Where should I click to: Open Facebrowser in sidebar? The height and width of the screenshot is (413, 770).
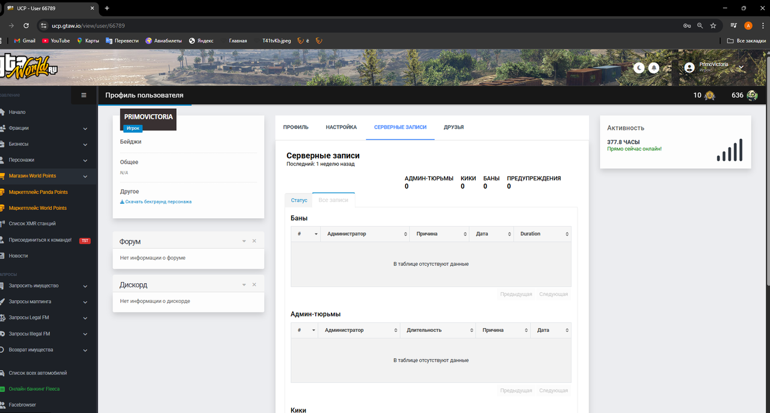pyautogui.click(x=22, y=405)
